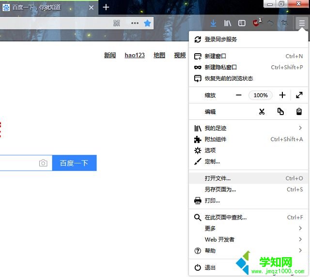Click the 百度一下 search button
The image size is (310, 277).
coord(74,163)
